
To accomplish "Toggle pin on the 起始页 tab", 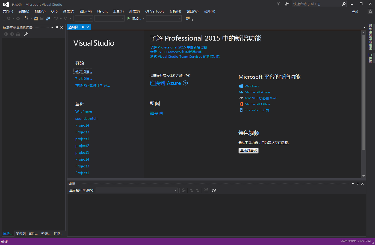I will point(82,27).
